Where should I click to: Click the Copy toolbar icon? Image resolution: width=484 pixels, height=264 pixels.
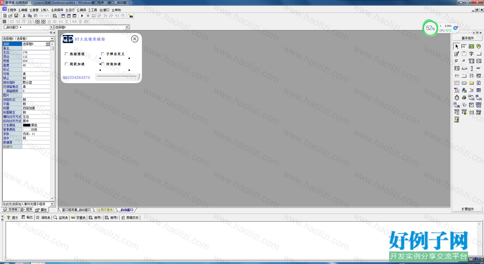pos(30,16)
